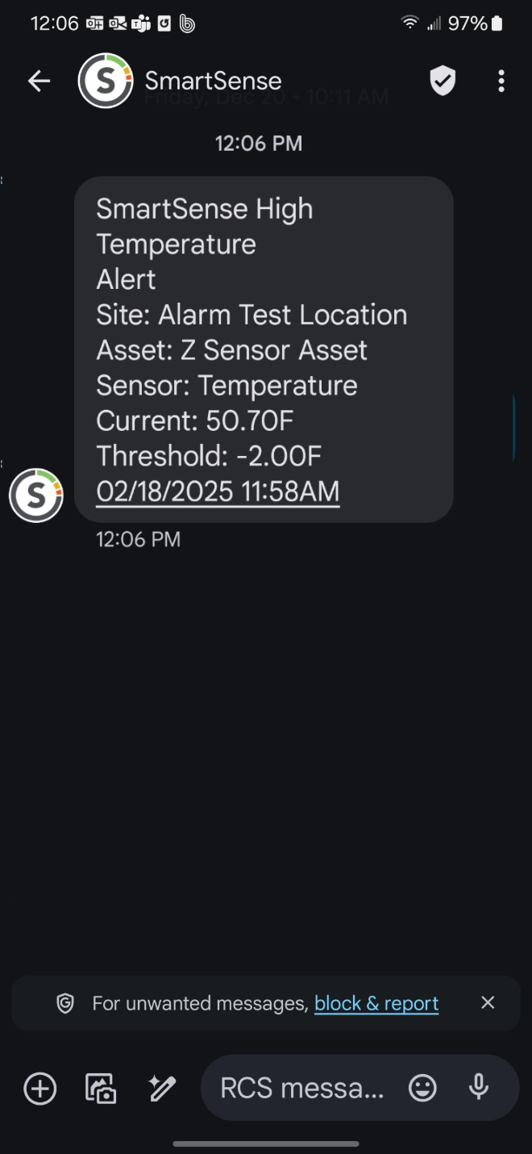Tap the Wi-Fi status bar icon
532x1154 pixels.
[x=410, y=23]
